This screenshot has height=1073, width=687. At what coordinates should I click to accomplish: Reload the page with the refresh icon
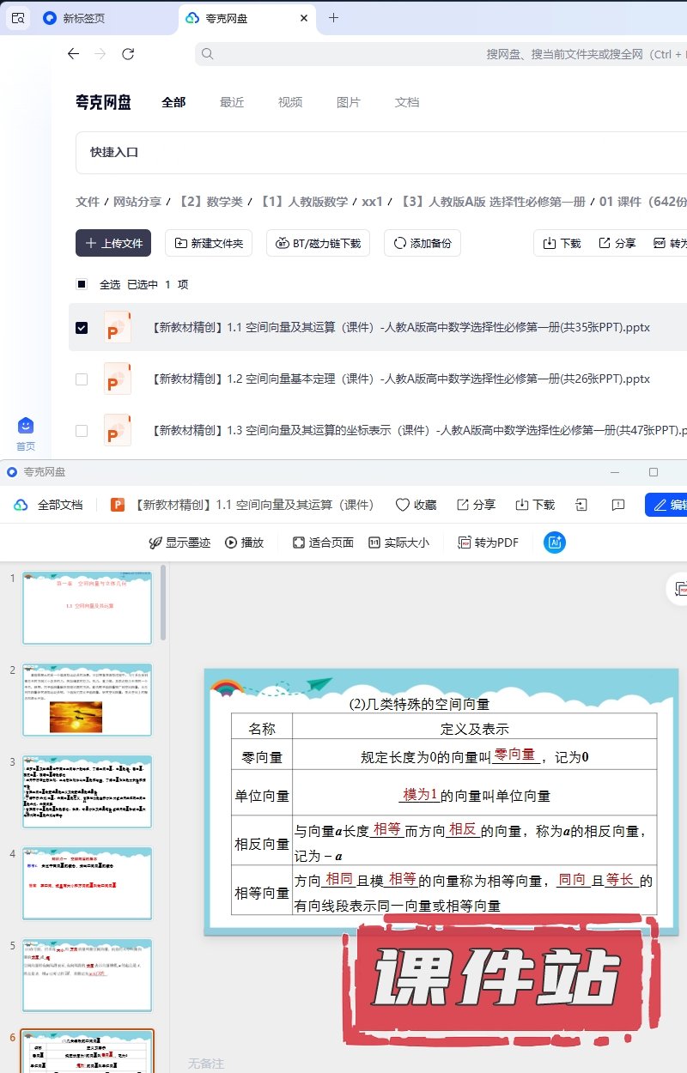[x=128, y=54]
